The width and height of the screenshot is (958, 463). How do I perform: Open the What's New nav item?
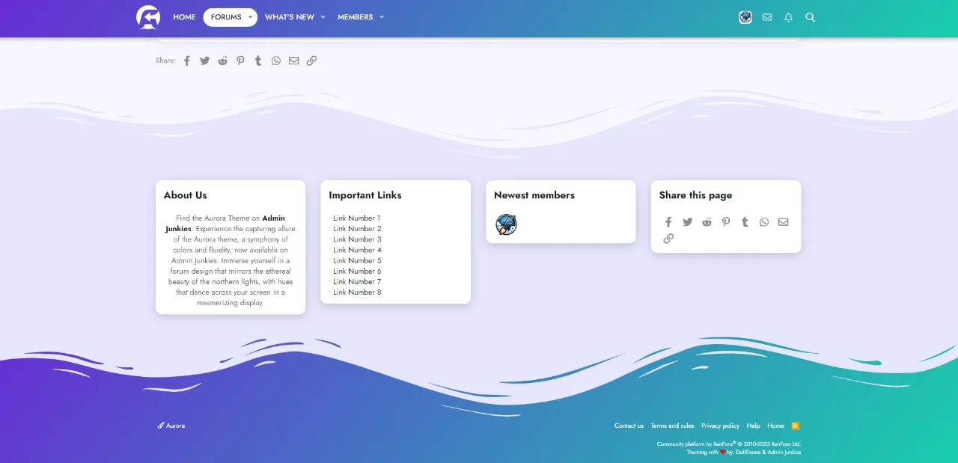click(x=289, y=17)
